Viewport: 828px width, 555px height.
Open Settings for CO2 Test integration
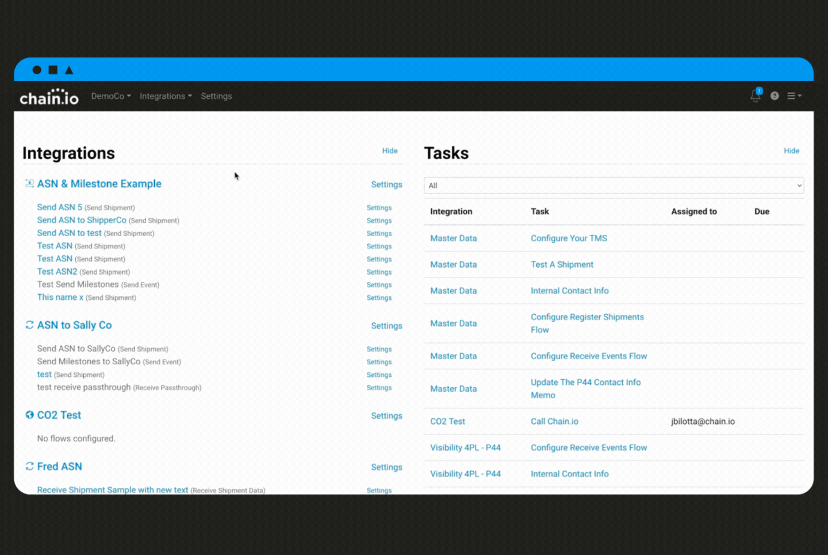(x=386, y=416)
